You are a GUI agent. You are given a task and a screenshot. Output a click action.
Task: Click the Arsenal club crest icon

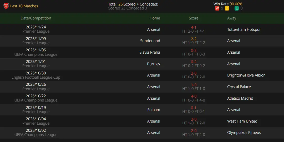[x=6, y=6]
